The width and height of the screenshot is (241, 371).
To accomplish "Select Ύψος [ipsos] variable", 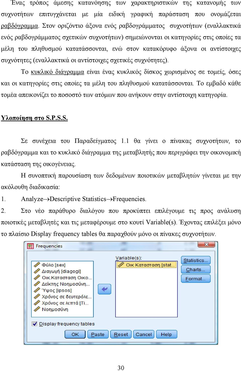I will pos(57,290).
